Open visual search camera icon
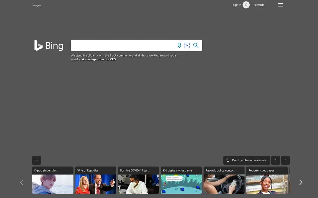Image resolution: width=318 pixels, height=198 pixels. [x=187, y=45]
